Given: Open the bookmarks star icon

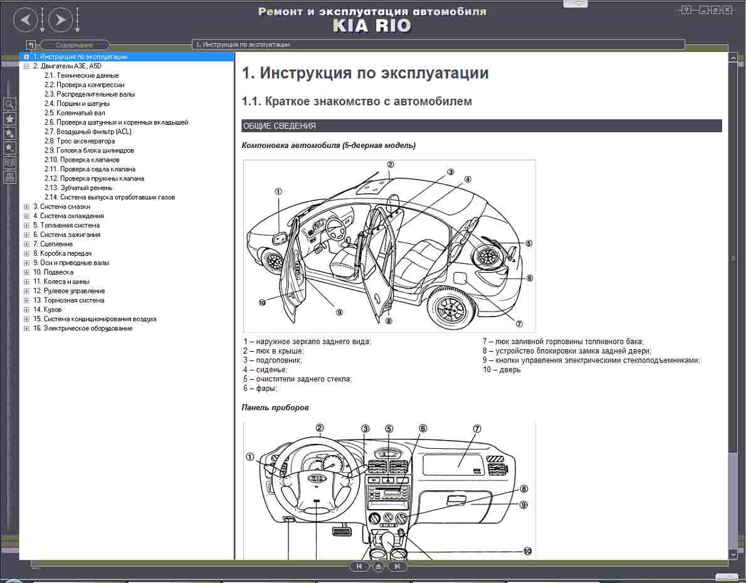Looking at the screenshot, I should 9,119.
